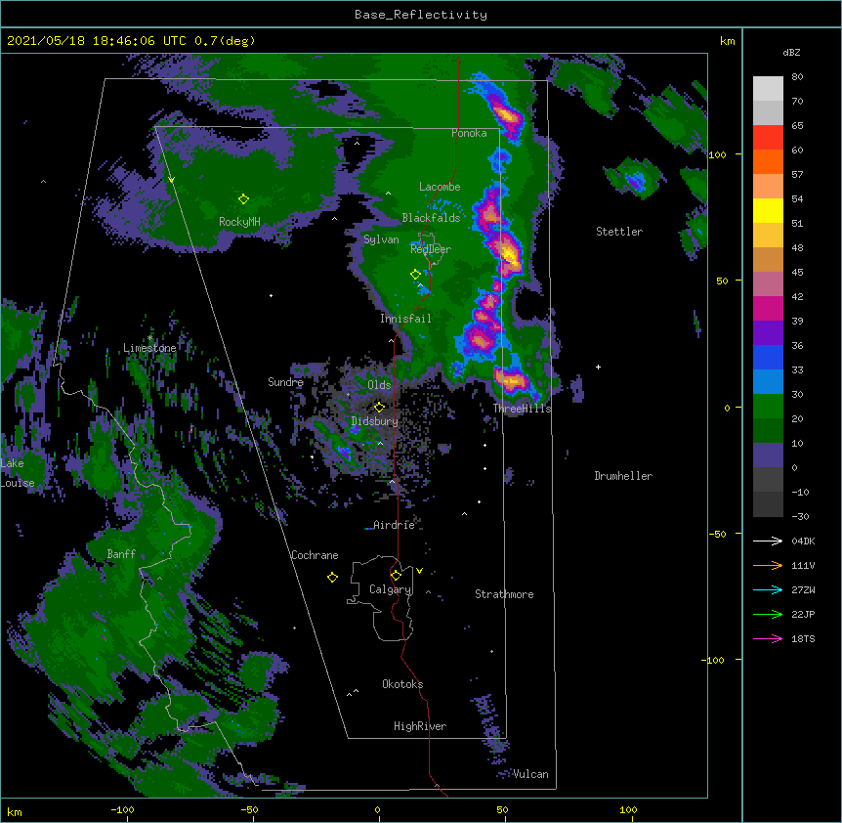Image resolution: width=842 pixels, height=823 pixels.
Task: Click yellow V marker northeast of Calgary
Action: click(x=419, y=571)
